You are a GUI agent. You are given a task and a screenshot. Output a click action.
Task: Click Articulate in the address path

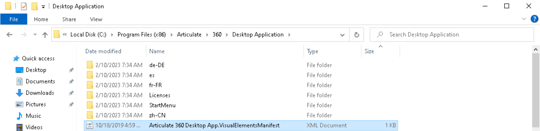189,34
